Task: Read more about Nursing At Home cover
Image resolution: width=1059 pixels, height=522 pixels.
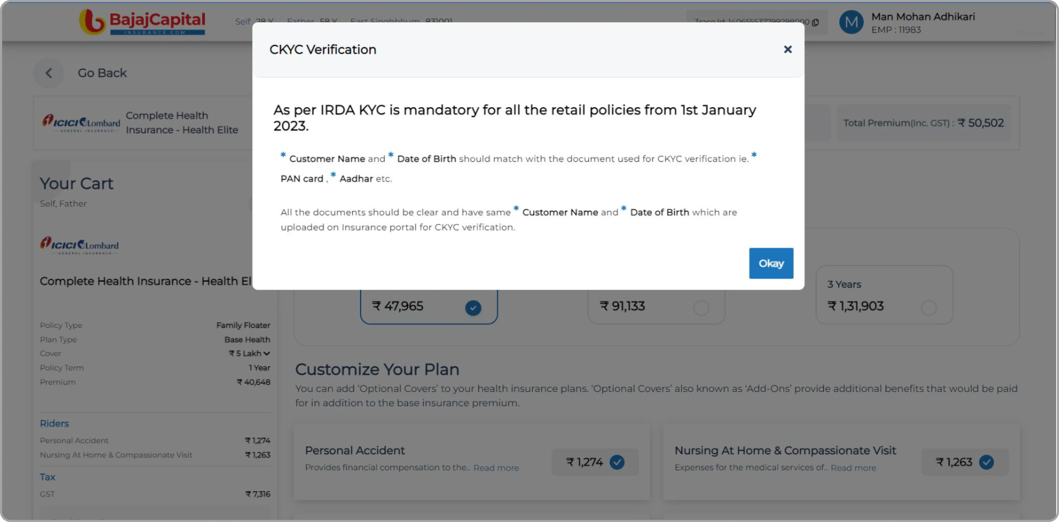Action: tap(853, 468)
